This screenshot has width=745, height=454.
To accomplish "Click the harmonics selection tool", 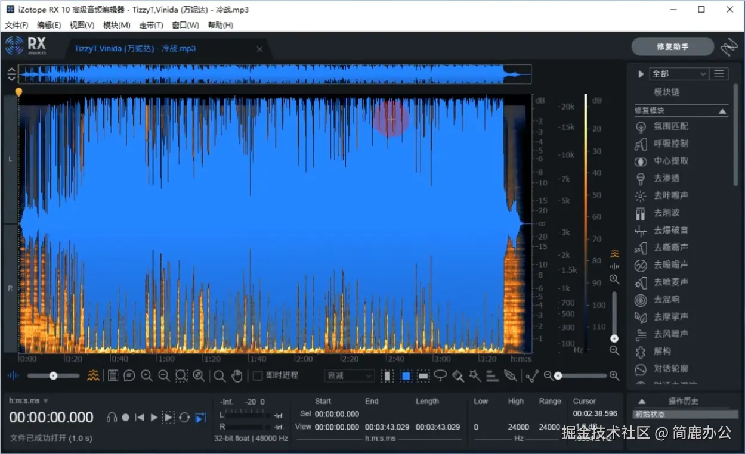I will pyautogui.click(x=492, y=376).
